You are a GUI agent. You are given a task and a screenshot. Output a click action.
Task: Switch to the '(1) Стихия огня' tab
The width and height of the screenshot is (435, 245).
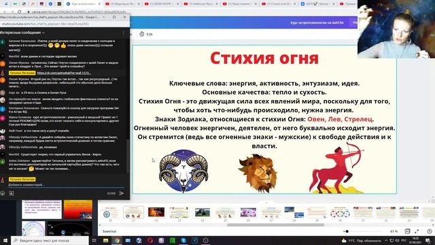click(x=279, y=4)
